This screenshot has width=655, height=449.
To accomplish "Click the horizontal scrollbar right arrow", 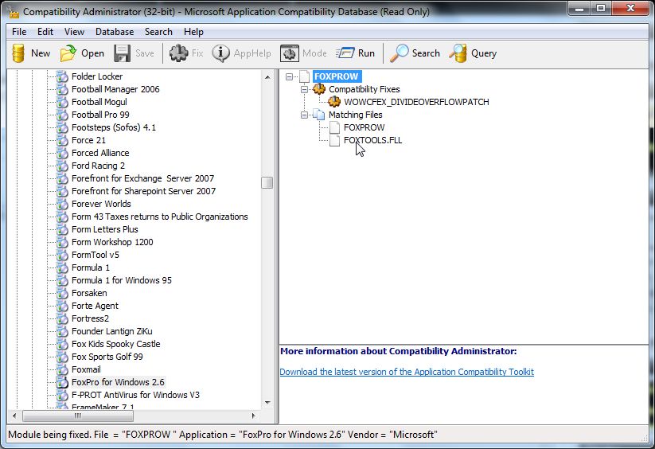I will pos(254,416).
